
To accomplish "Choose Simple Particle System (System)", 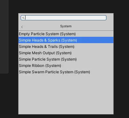I will point(66,59).
